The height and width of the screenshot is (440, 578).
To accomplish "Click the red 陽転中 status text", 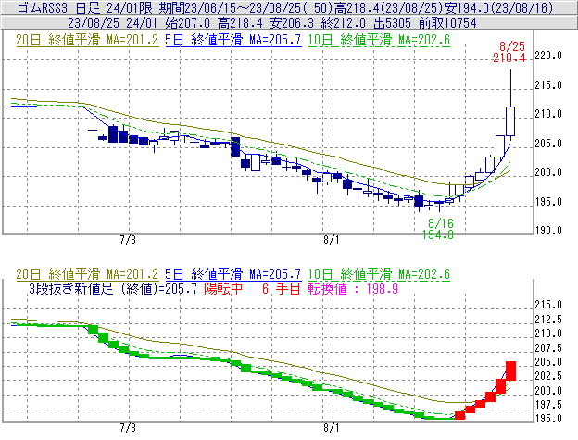I will pos(223,289).
